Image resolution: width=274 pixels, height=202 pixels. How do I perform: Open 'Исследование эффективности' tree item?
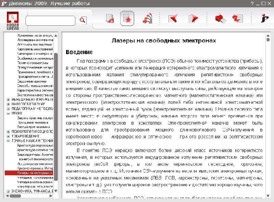tap(35, 40)
